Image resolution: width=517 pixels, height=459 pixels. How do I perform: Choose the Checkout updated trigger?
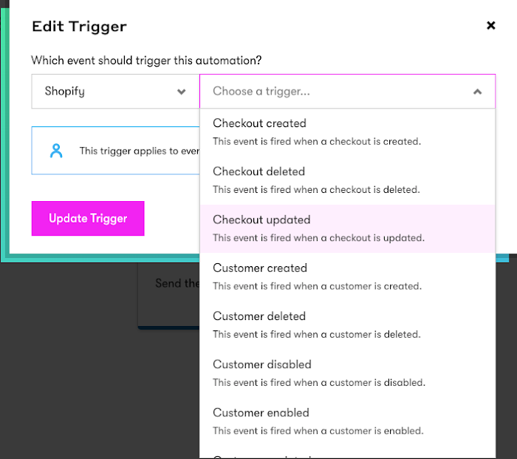coord(347,228)
